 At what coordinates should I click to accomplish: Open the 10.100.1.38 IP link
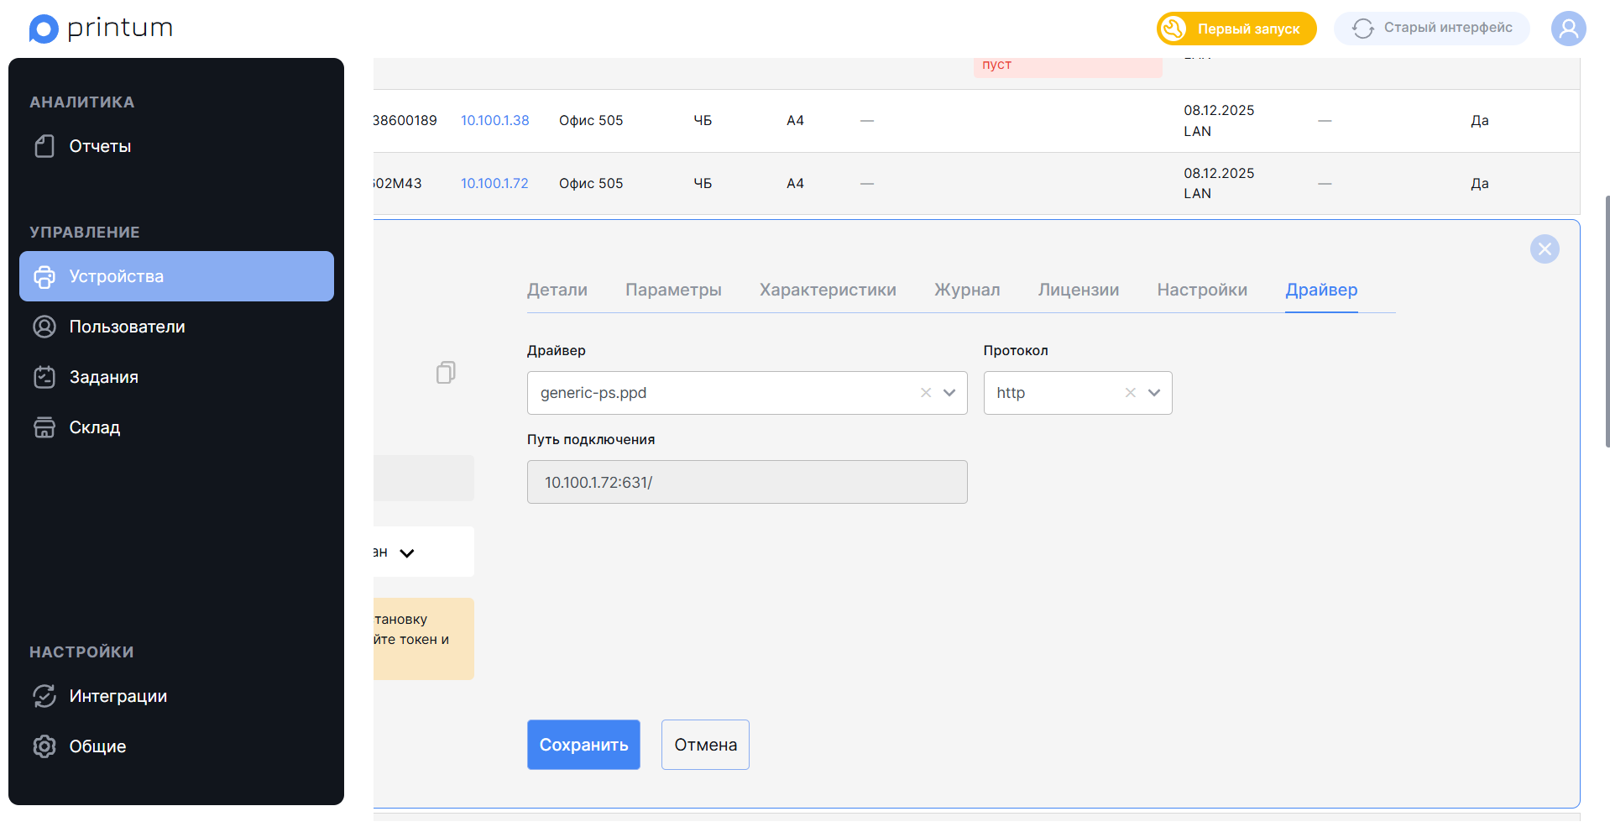point(495,120)
